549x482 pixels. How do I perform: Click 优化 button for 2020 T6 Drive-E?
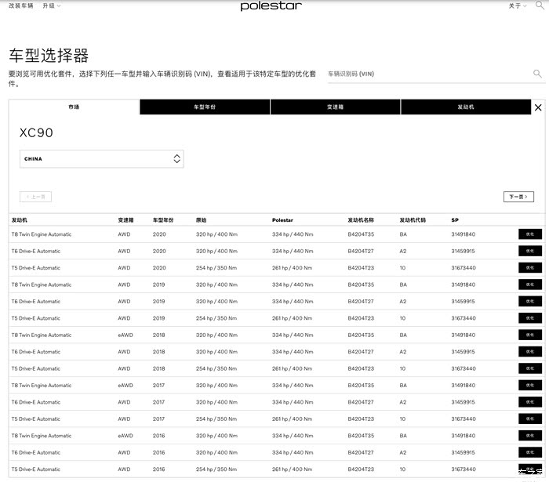529,251
